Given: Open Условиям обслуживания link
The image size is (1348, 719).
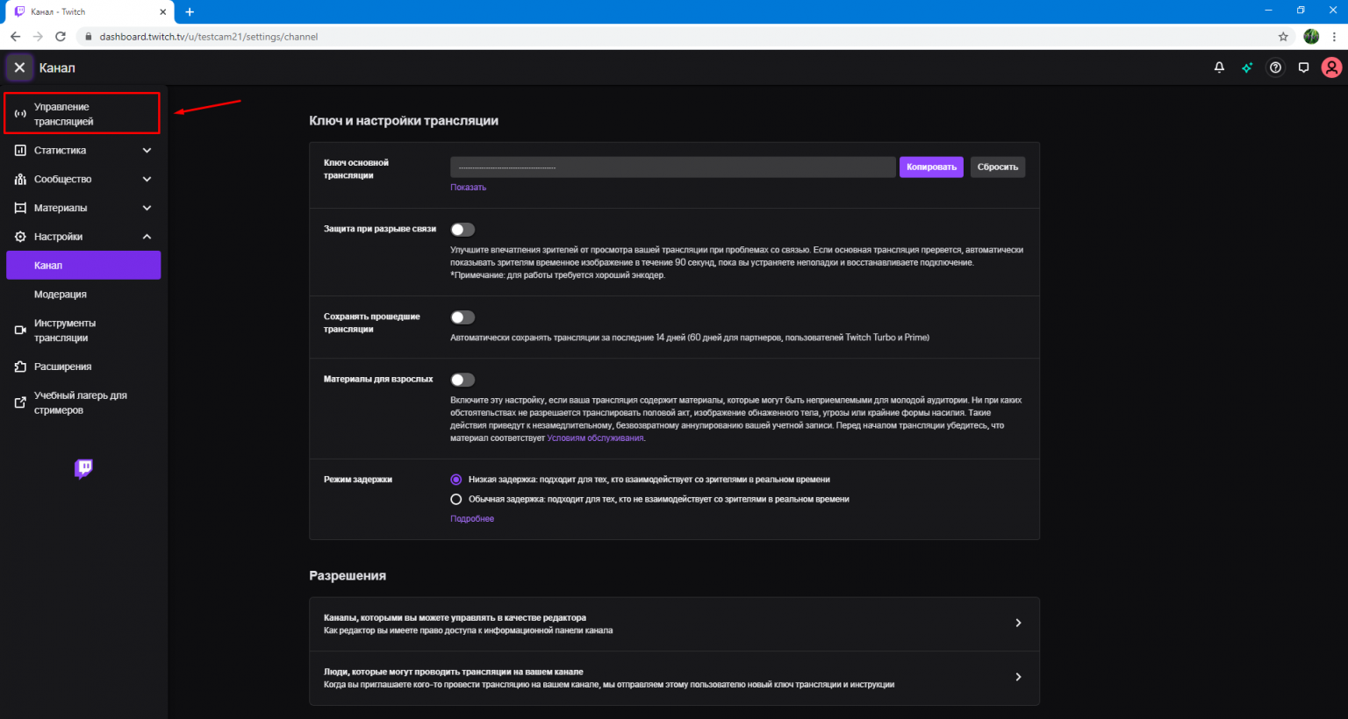Looking at the screenshot, I should pos(595,438).
